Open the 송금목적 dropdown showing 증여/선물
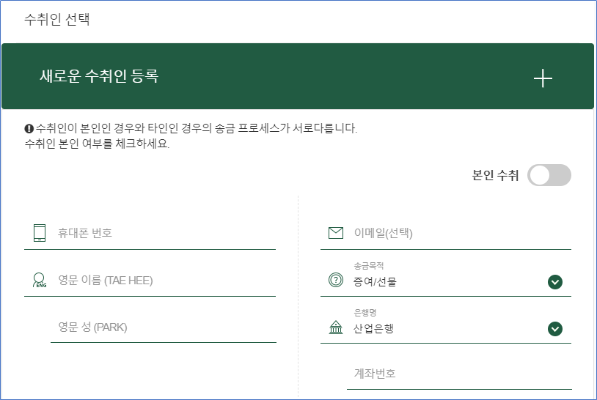Viewport: 597px width, 400px height. click(x=446, y=278)
